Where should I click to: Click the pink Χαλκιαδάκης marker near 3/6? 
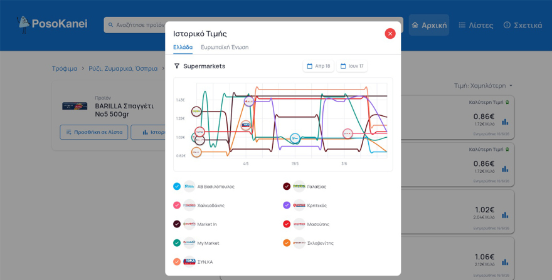point(348,133)
